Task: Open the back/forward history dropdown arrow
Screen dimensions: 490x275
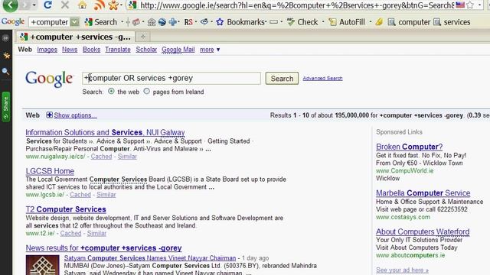Action: 34,5
